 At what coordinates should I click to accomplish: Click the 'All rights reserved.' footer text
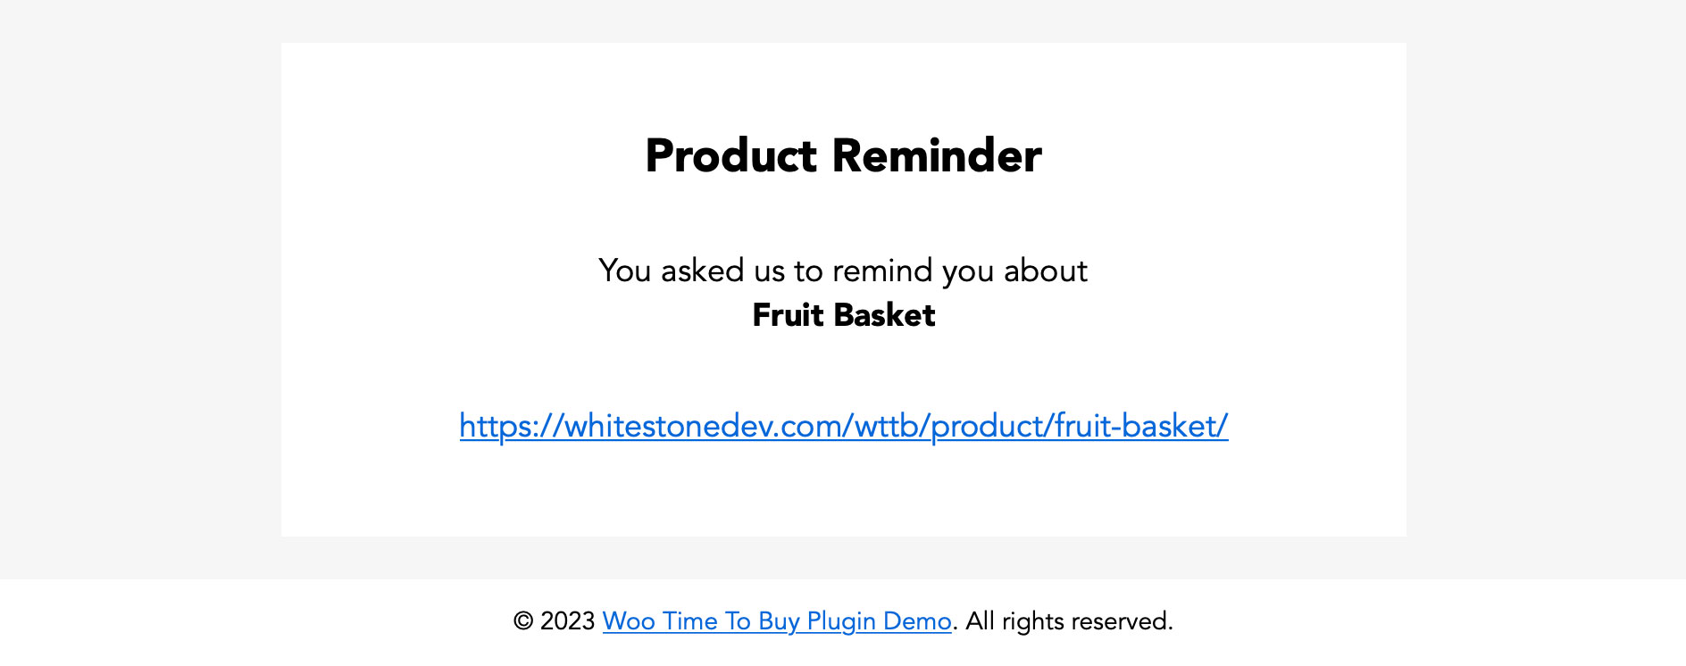coord(1070,621)
